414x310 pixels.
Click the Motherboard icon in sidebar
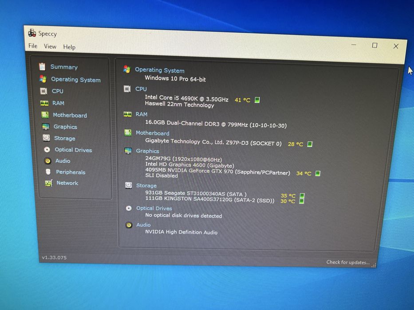45,115
